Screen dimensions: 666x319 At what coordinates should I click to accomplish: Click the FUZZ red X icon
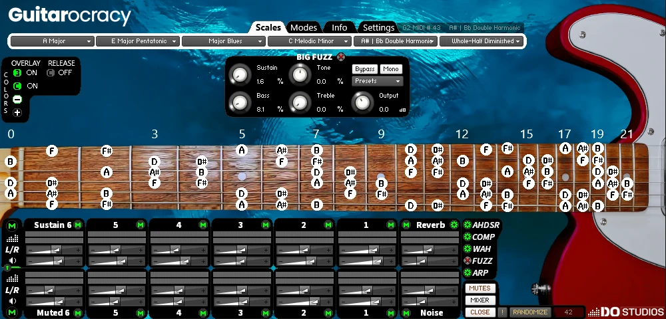[x=468, y=261]
